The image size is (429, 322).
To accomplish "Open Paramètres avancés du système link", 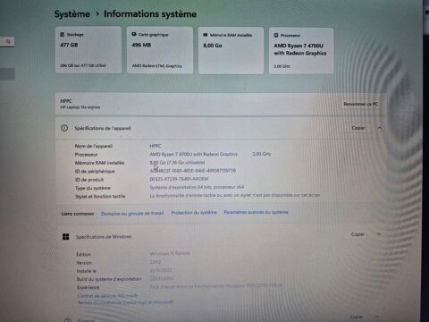I will (x=256, y=212).
